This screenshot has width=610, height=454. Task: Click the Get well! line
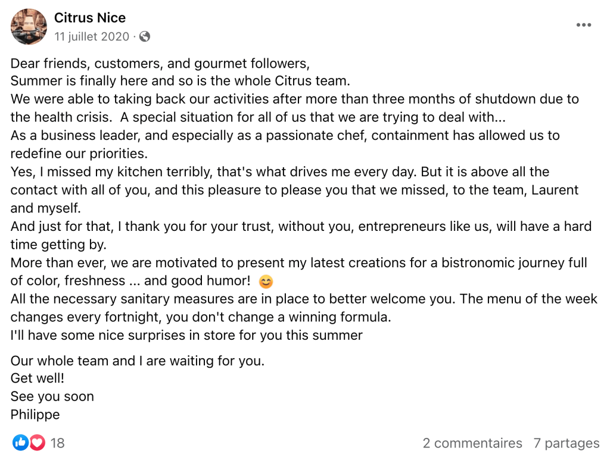click(38, 378)
